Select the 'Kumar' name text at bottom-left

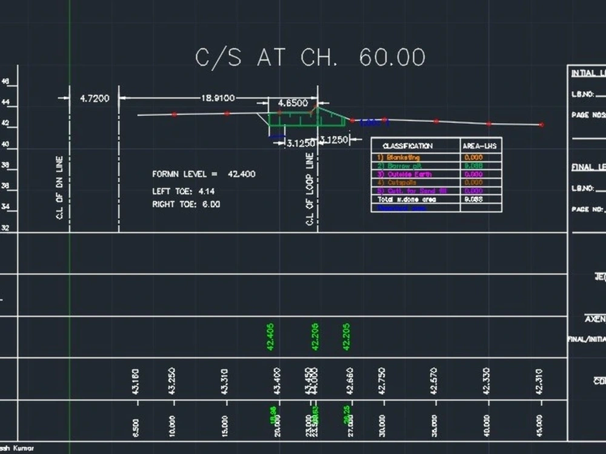24,448
